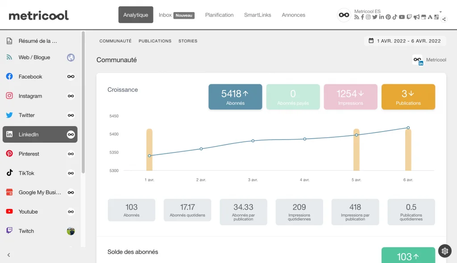The width and height of the screenshot is (457, 263).
Task: Click the 0.5 Publications quotidiennes card
Action: pyautogui.click(x=411, y=212)
